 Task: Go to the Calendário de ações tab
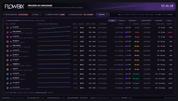click(81, 14)
